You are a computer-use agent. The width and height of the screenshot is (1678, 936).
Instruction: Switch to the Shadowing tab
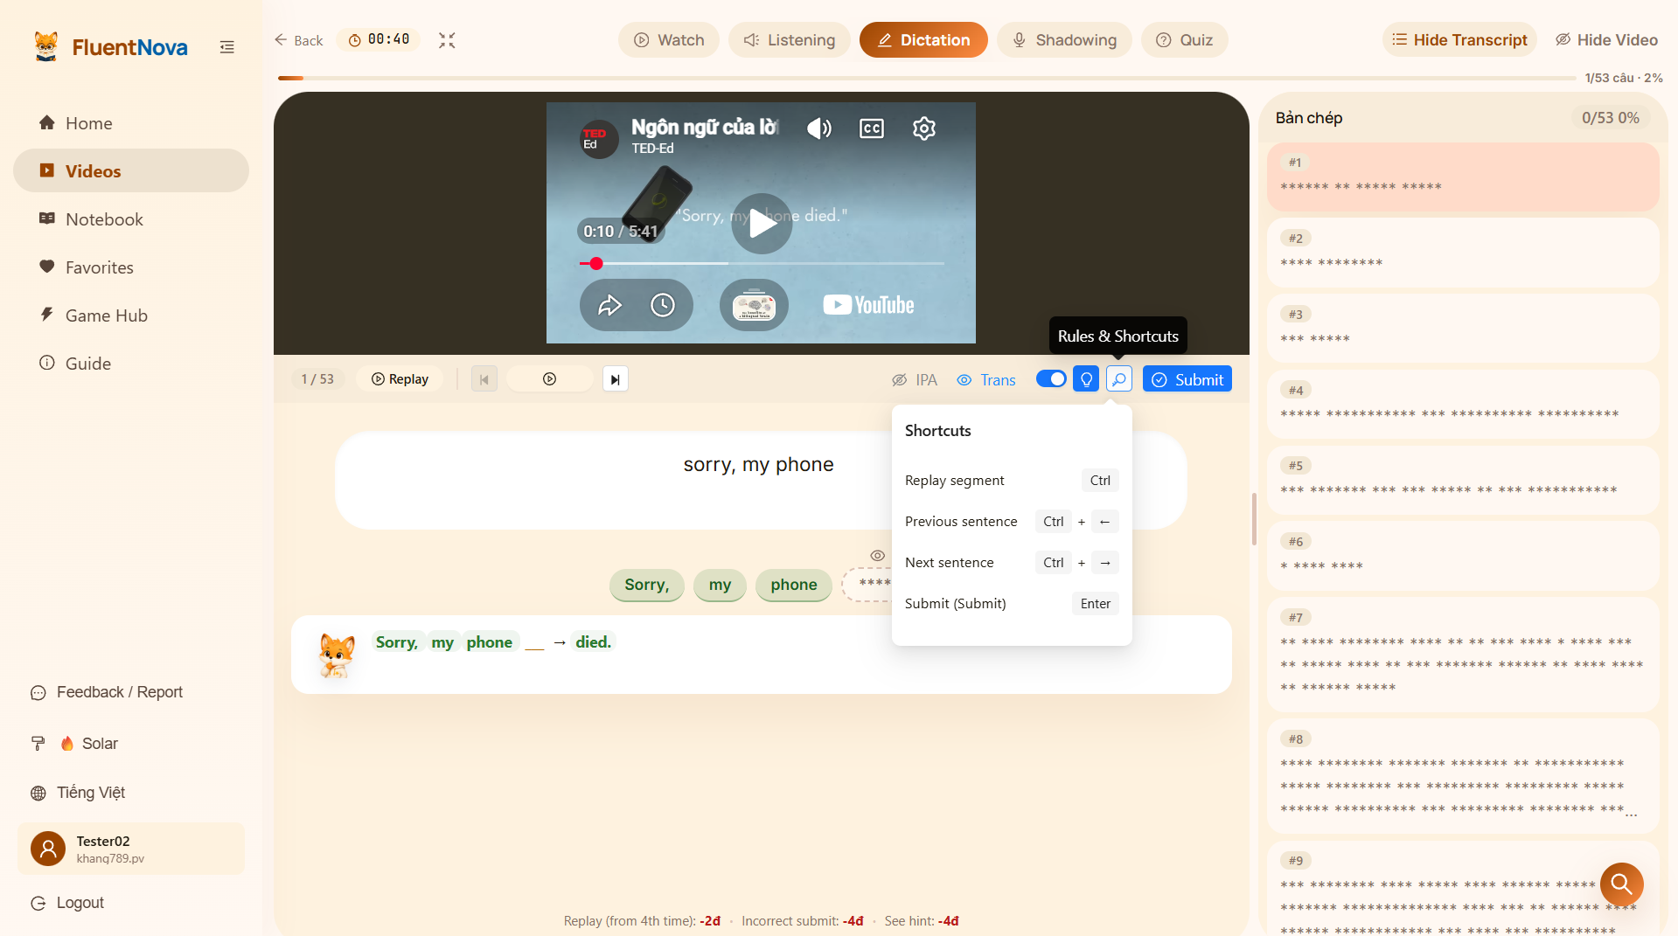[x=1064, y=40]
